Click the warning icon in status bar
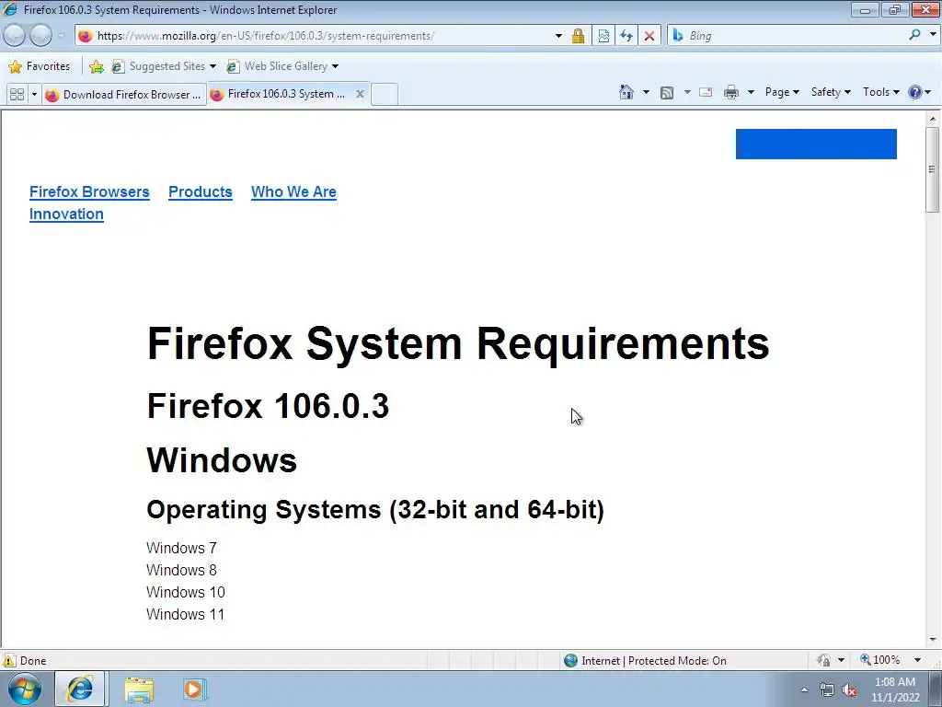 [x=9, y=661]
